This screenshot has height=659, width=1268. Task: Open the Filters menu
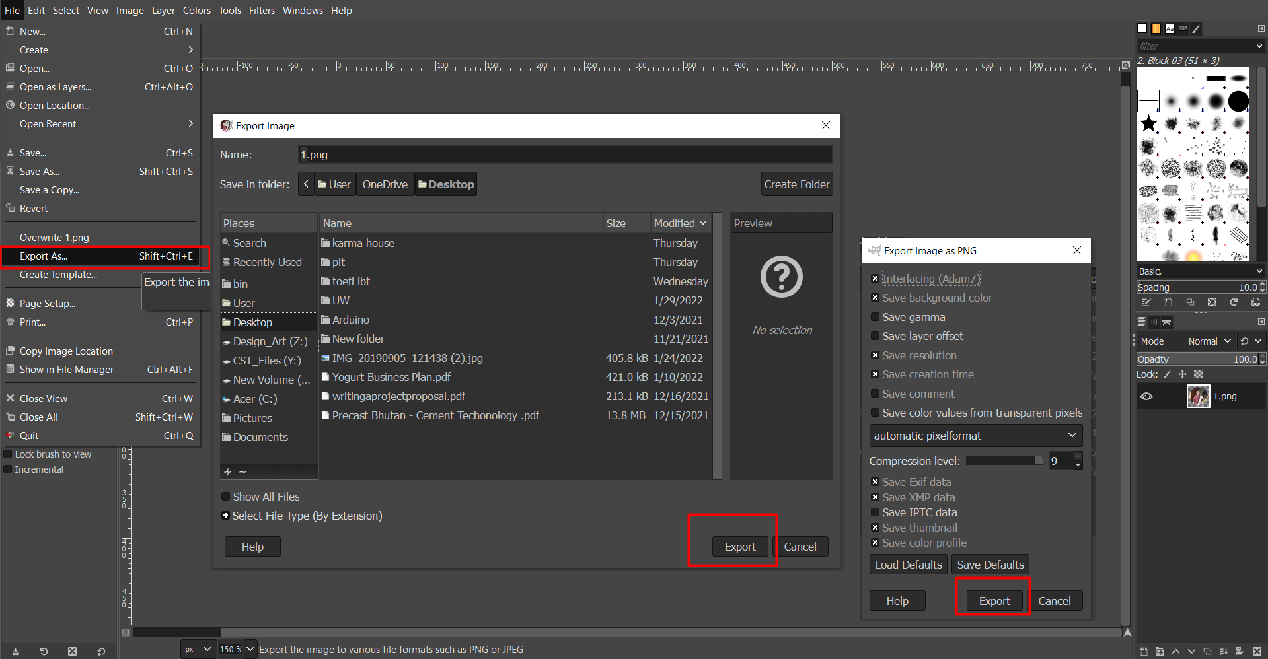pos(262,11)
